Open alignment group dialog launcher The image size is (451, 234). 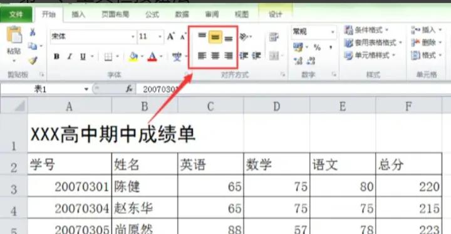tap(283, 74)
